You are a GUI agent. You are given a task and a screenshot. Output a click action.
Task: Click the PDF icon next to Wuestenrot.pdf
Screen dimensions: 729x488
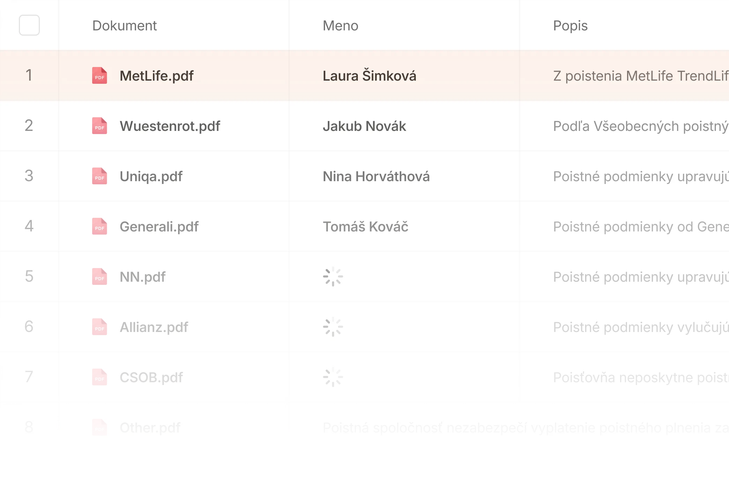pos(100,126)
